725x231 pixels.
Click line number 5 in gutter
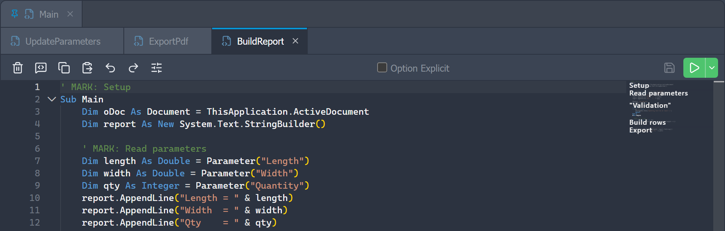pos(37,136)
